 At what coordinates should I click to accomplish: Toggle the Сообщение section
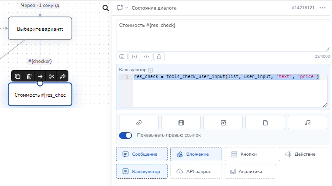(142, 154)
